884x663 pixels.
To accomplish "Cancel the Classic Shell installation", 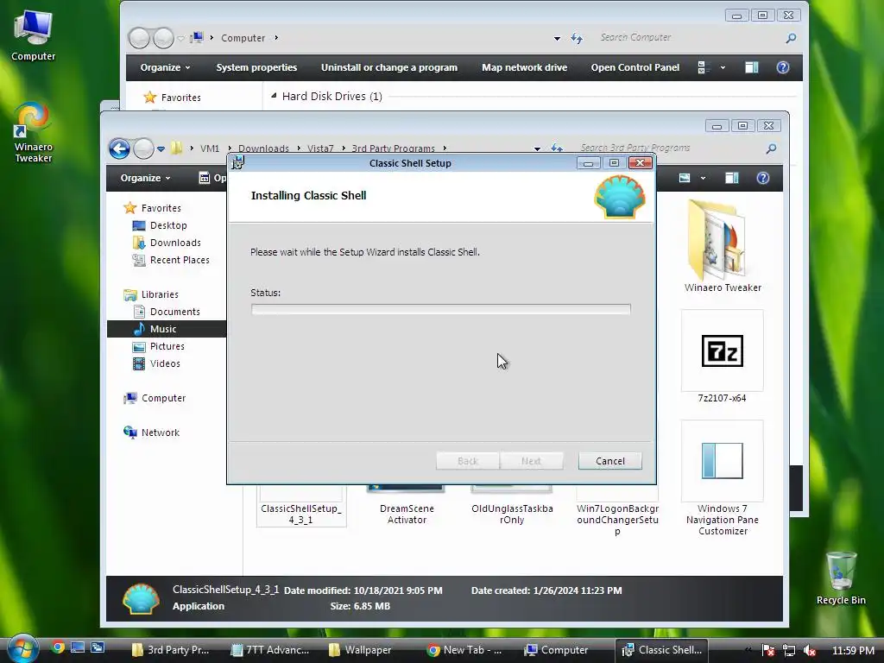I will click(x=610, y=461).
